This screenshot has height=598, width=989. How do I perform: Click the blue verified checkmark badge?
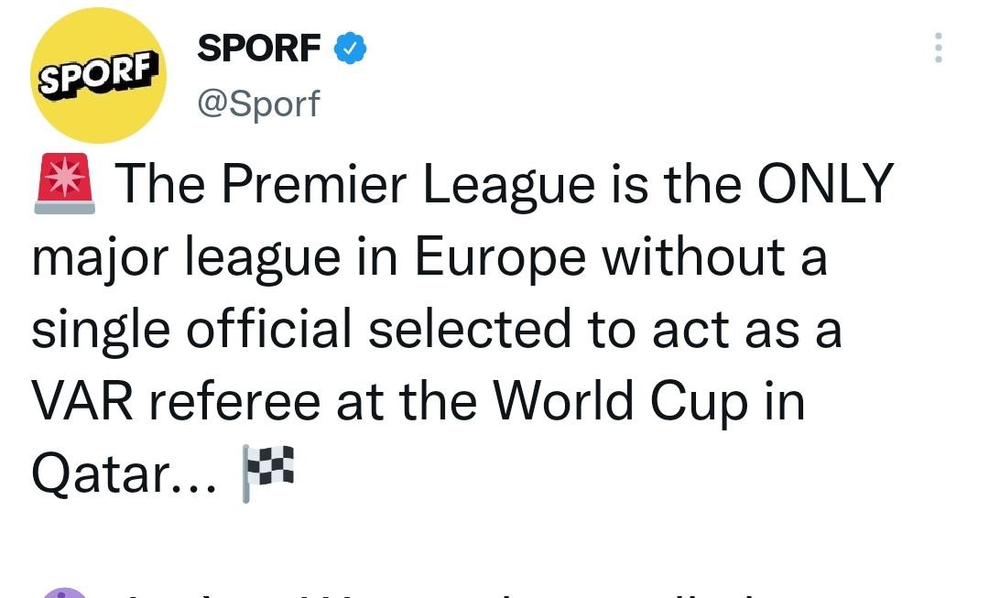point(350,49)
